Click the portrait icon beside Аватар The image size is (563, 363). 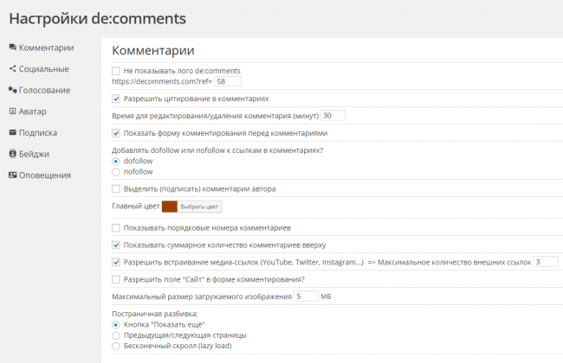12,111
